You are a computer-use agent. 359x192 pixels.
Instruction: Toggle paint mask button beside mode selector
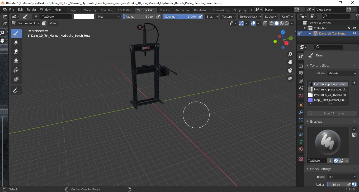[44, 23]
